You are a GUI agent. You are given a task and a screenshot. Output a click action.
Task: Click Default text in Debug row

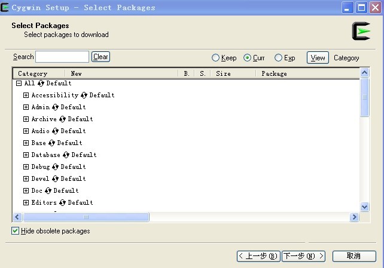pos(73,167)
